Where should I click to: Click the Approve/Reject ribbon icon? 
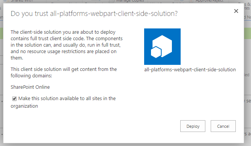click(x=191, y=1)
